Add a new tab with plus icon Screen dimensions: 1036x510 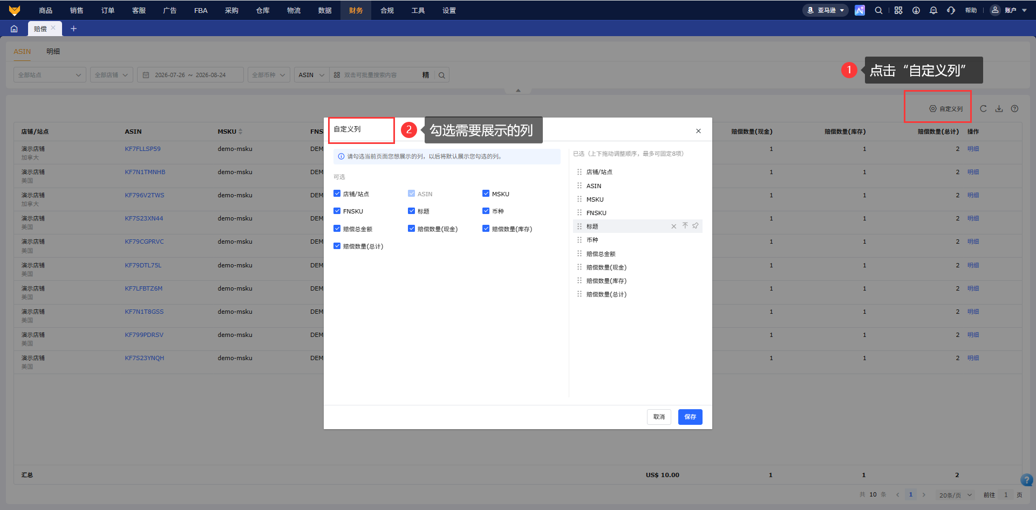pos(74,29)
